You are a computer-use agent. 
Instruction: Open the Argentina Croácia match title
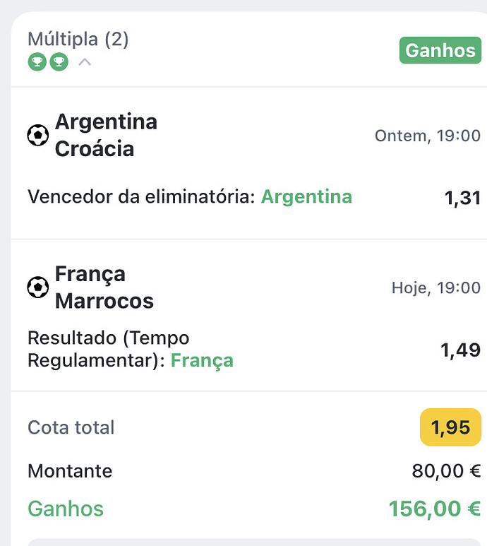tap(106, 135)
